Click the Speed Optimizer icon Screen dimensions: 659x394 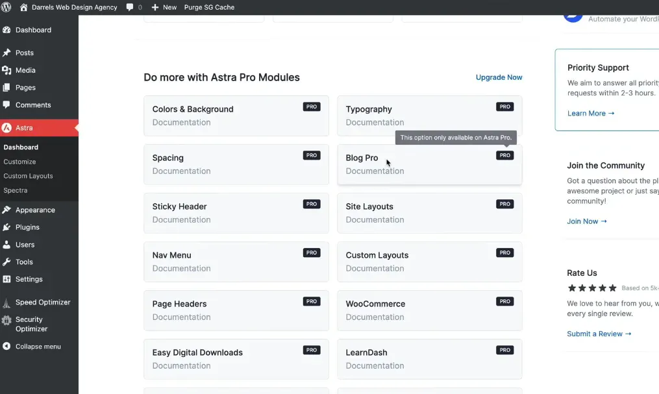click(6, 302)
